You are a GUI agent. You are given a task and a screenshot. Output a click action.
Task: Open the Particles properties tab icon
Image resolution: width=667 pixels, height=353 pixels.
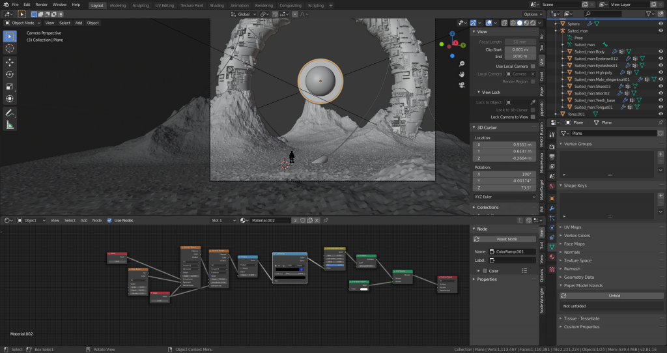point(552,218)
